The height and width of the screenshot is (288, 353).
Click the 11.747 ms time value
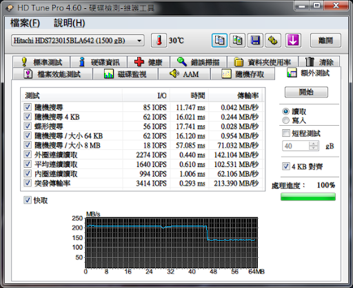coord(190,107)
